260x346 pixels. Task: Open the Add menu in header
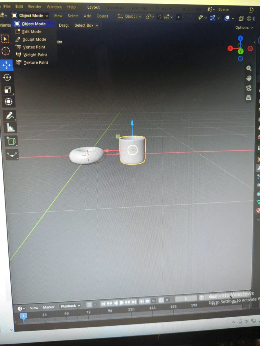[88, 16]
